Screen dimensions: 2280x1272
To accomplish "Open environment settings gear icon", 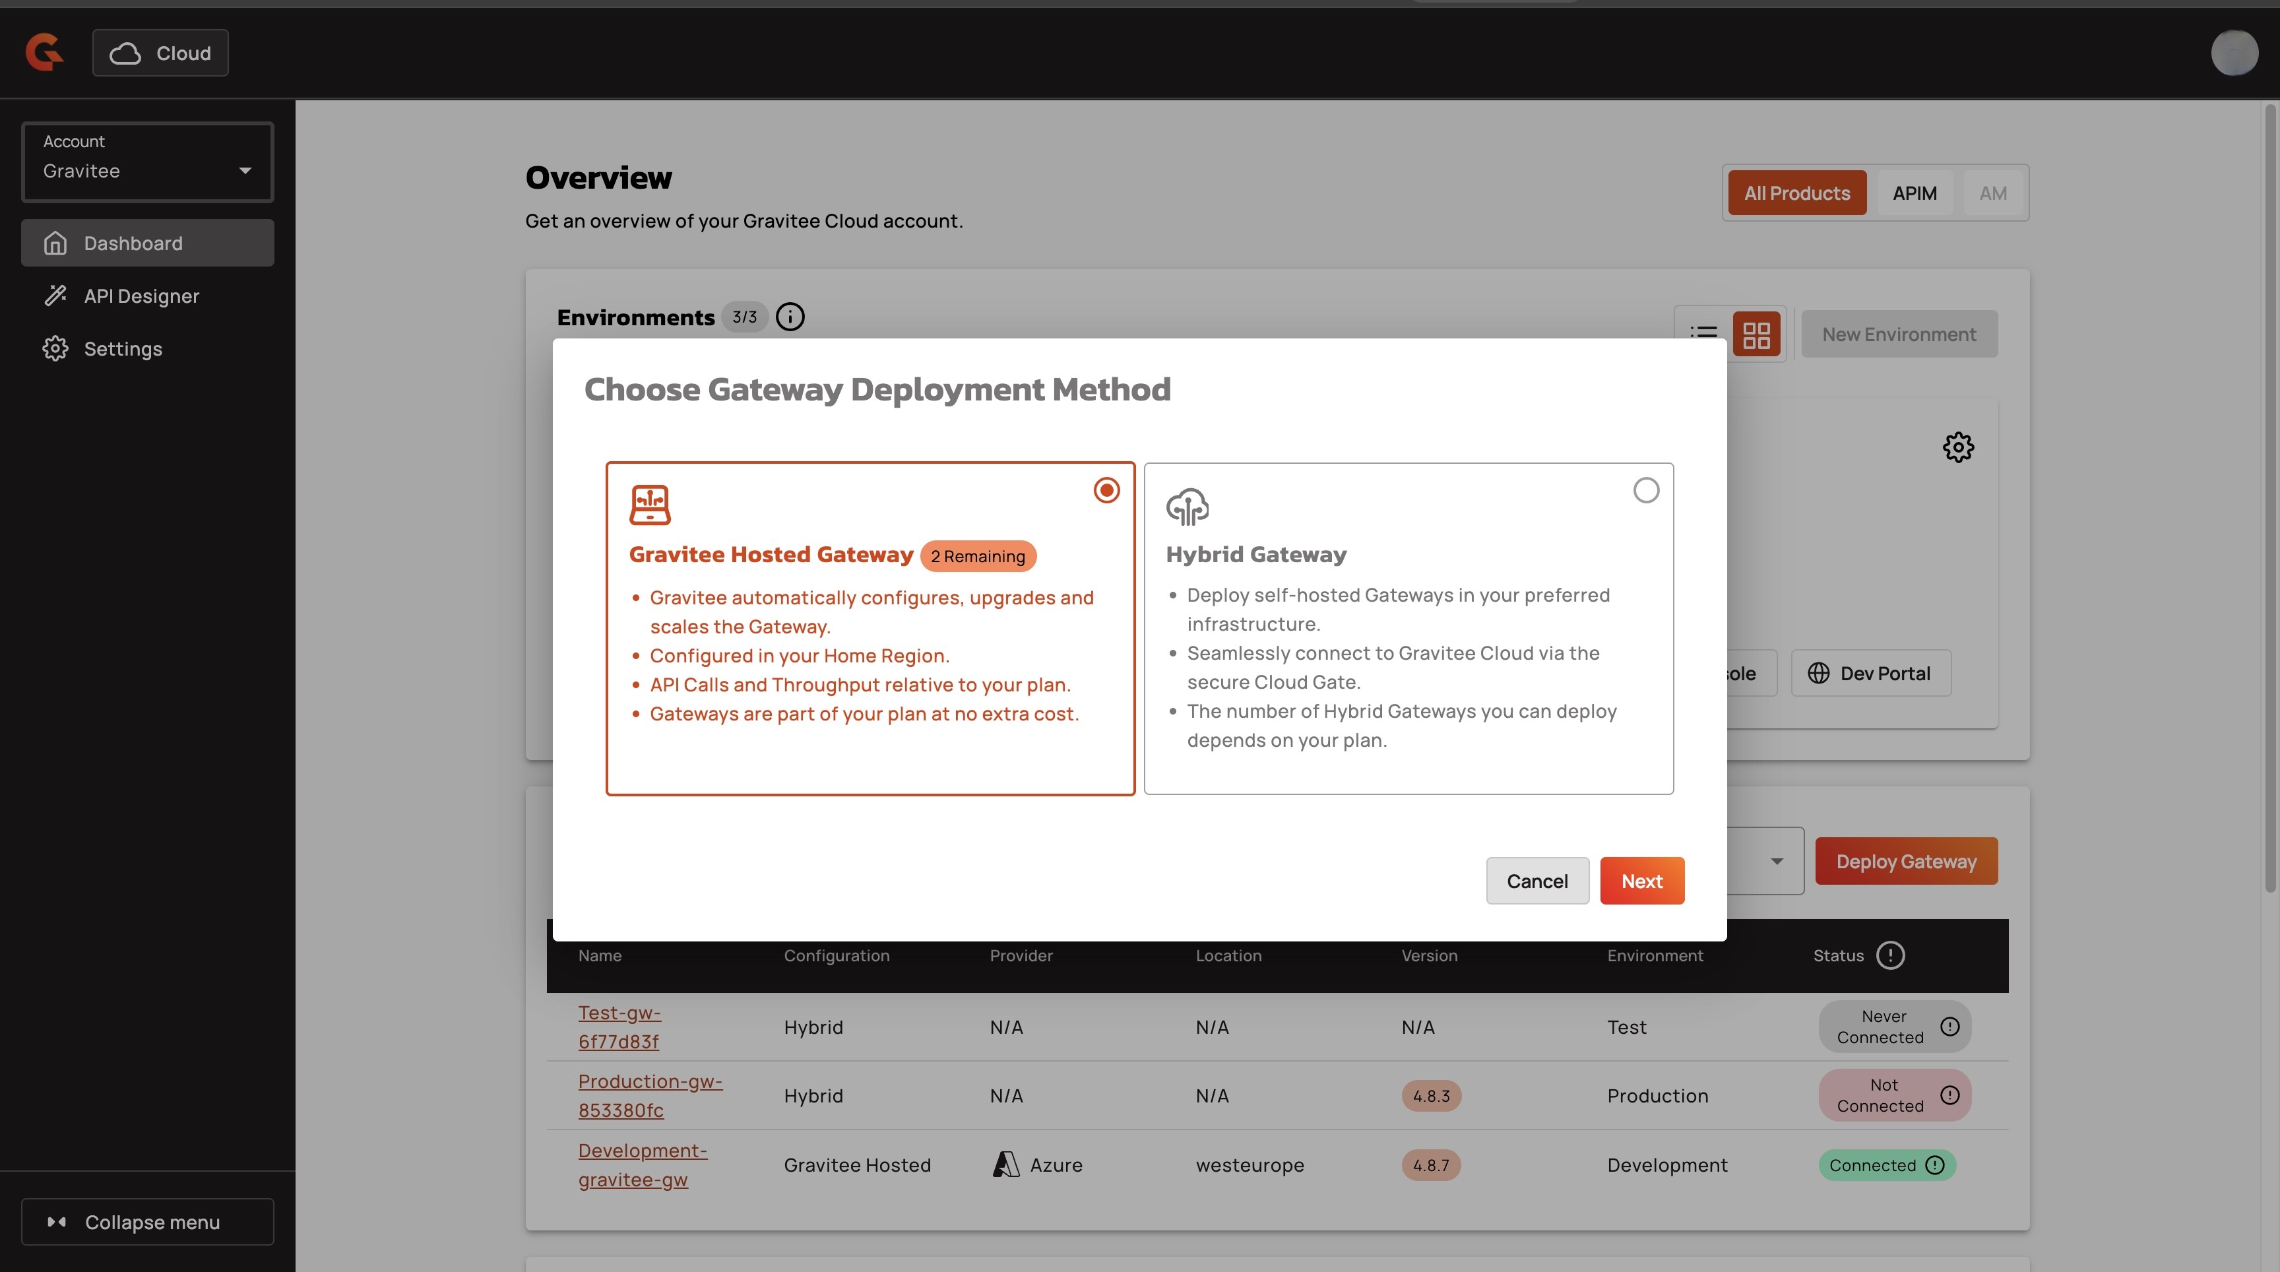I will point(1958,447).
